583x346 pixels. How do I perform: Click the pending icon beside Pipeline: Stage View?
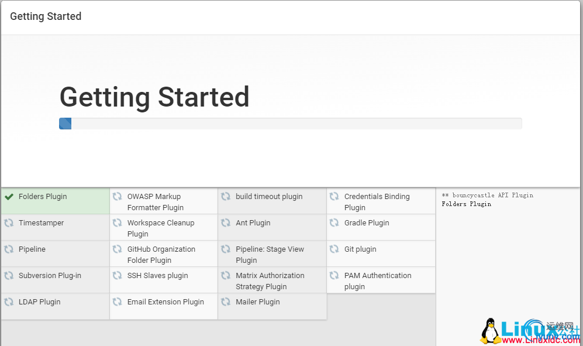(226, 249)
